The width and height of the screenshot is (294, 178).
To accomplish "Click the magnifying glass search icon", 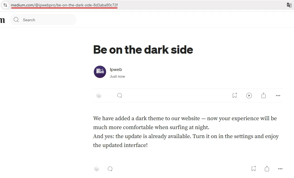I will point(16,20).
